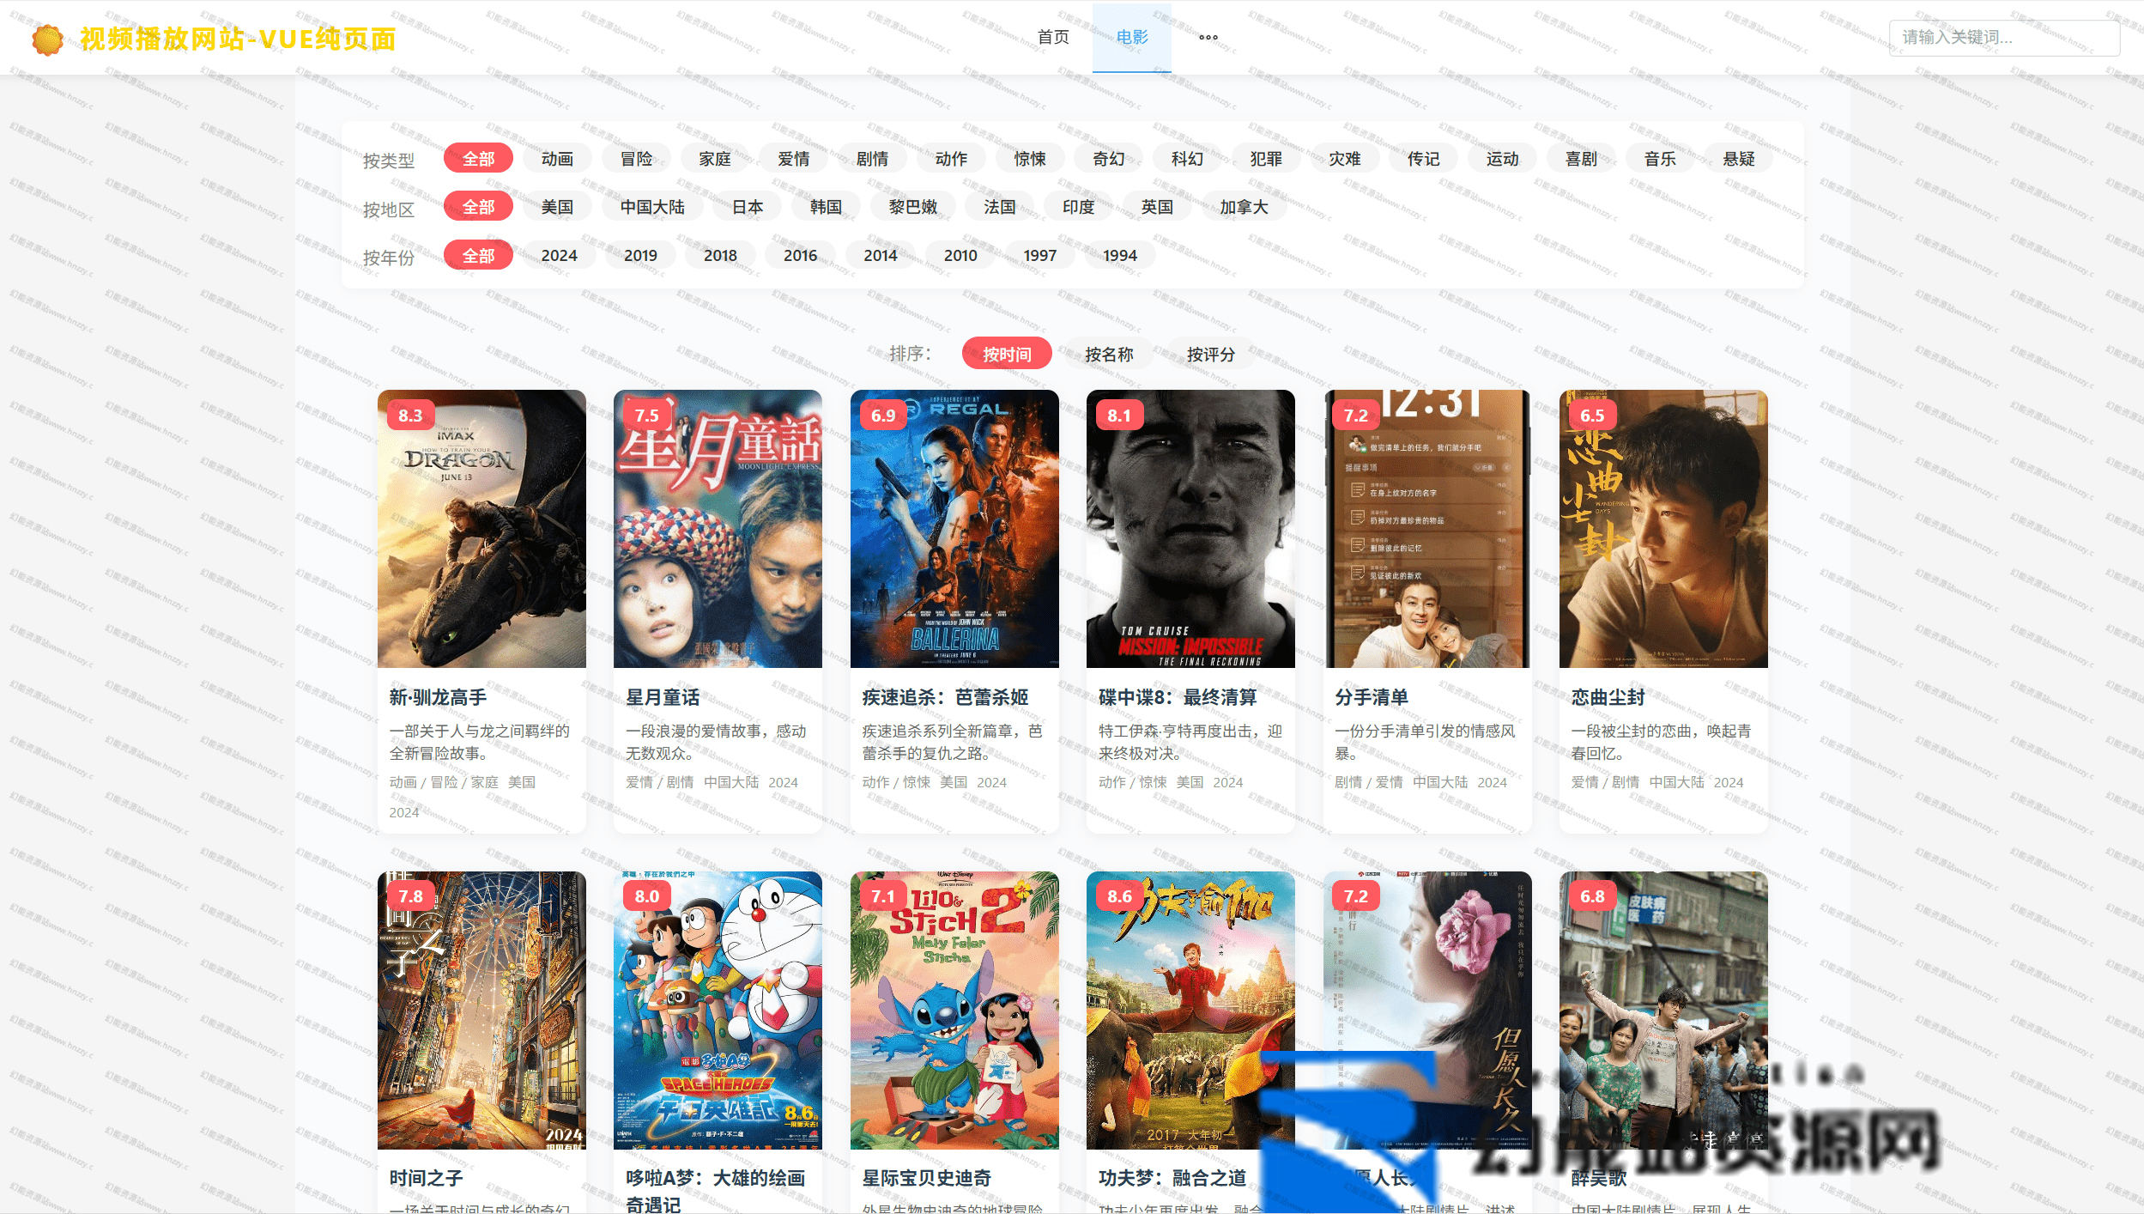Sort movies by 按名称
The image size is (2144, 1214).
[x=1109, y=355]
